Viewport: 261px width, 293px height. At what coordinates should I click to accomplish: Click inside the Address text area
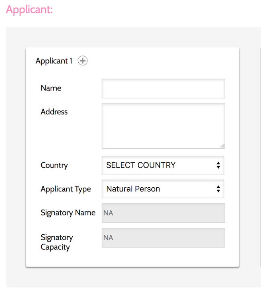coord(163,126)
